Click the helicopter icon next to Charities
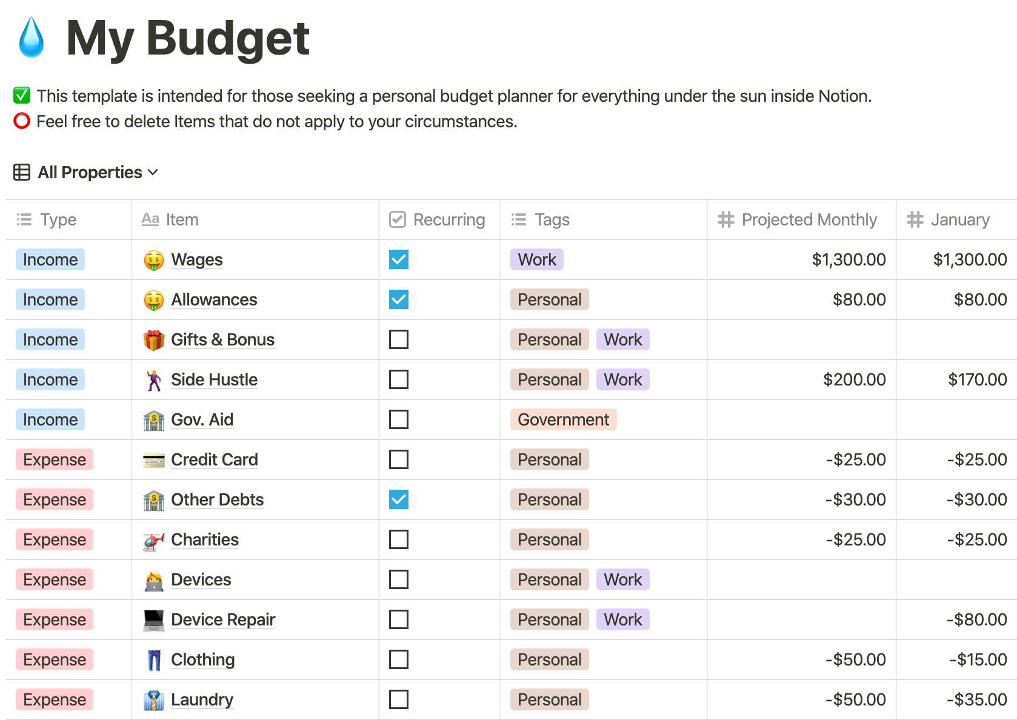Image resolution: width=1017 pixels, height=720 pixels. point(154,539)
